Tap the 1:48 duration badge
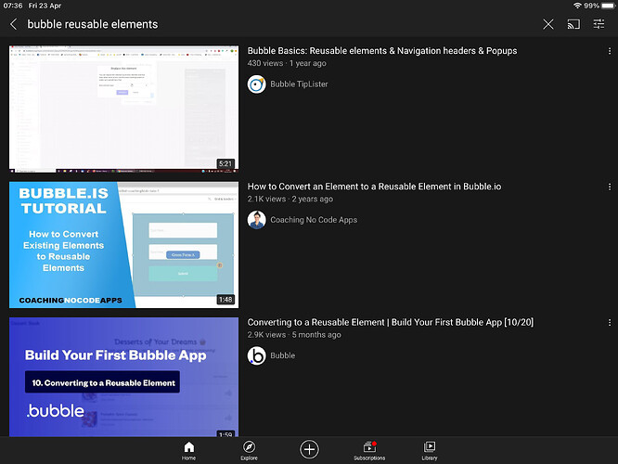 pos(225,300)
